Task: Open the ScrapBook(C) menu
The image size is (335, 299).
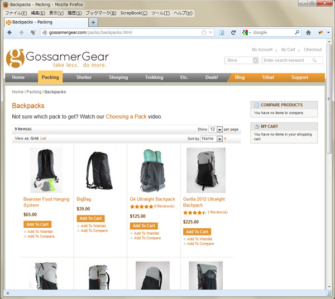Action: (134, 13)
